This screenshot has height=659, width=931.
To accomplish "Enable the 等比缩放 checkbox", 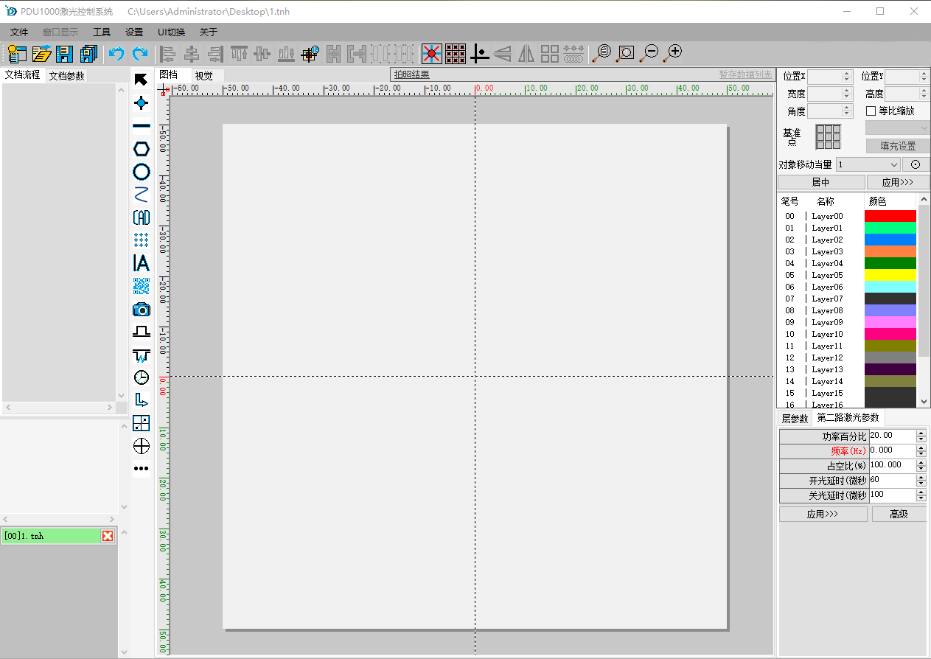I will 871,111.
